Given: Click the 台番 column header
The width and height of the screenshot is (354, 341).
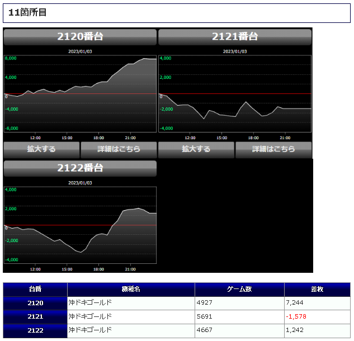Looking at the screenshot, I should (x=35, y=290).
